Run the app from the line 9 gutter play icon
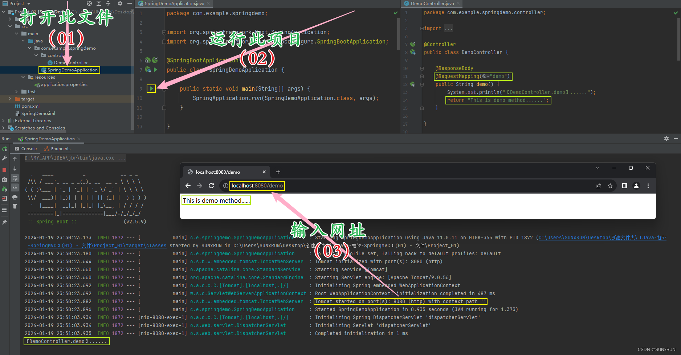This screenshot has width=681, height=355. coord(151,88)
